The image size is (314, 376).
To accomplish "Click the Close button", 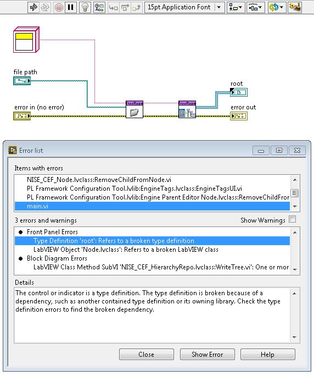I will 147,354.
